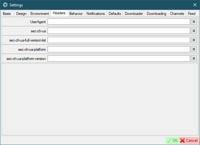The image size is (200, 145).
Task: Open the Notifications tab
Action: 96,14
